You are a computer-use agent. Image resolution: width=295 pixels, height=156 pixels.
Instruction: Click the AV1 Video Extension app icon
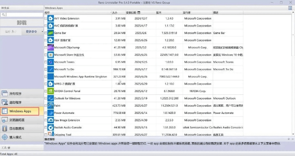51,18
